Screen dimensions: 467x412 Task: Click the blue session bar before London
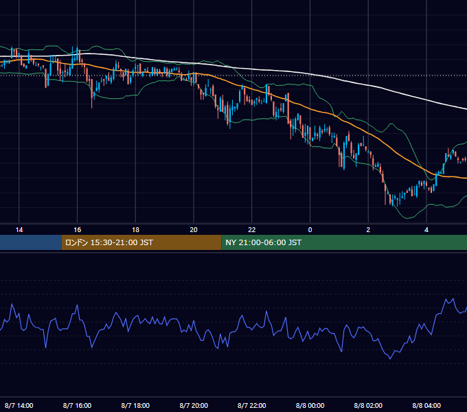[x=31, y=242]
